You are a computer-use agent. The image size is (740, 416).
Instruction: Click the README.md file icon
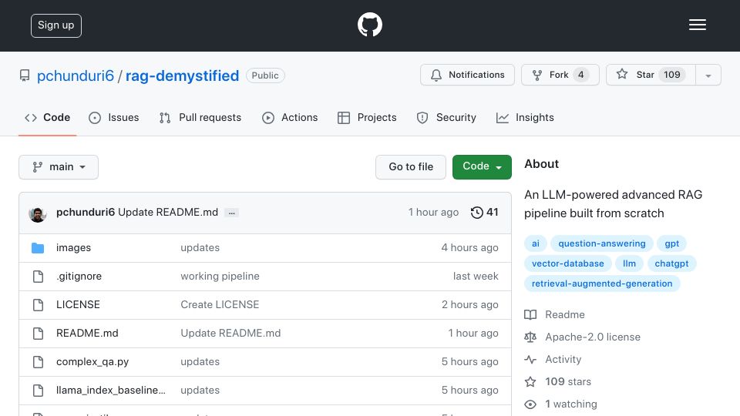tap(39, 334)
